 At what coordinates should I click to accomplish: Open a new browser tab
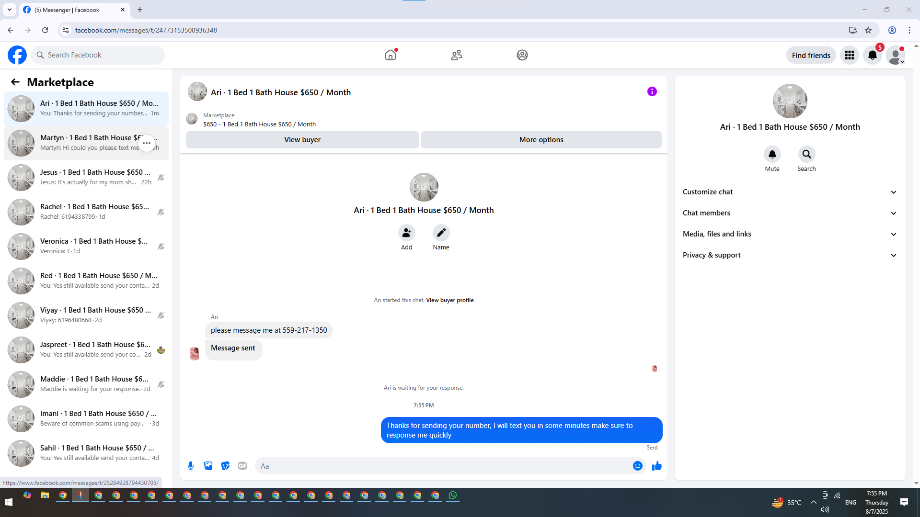(140, 10)
